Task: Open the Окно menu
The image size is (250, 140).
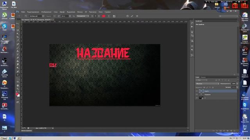Action: point(101,12)
